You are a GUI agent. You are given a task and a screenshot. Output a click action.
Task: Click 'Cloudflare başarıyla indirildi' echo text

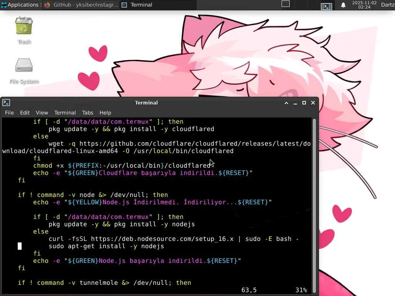(x=157, y=173)
